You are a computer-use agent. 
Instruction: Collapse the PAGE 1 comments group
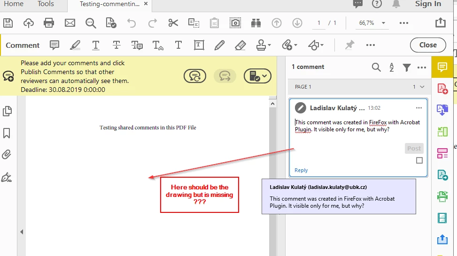[x=422, y=87]
